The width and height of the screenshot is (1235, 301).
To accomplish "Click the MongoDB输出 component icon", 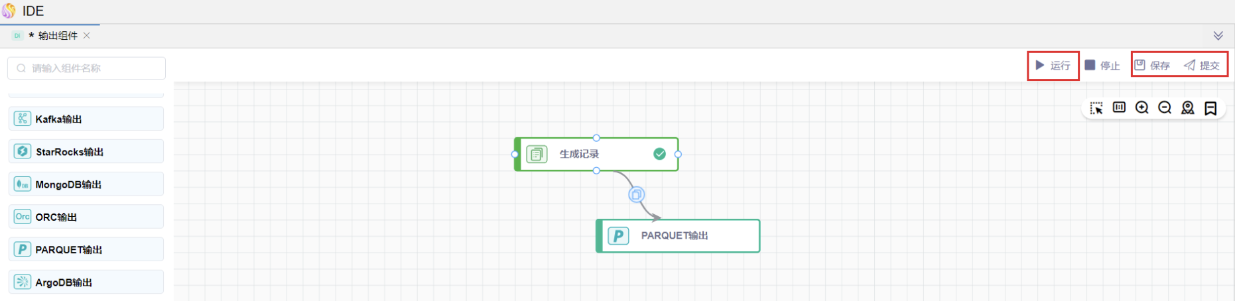I will pos(23,184).
